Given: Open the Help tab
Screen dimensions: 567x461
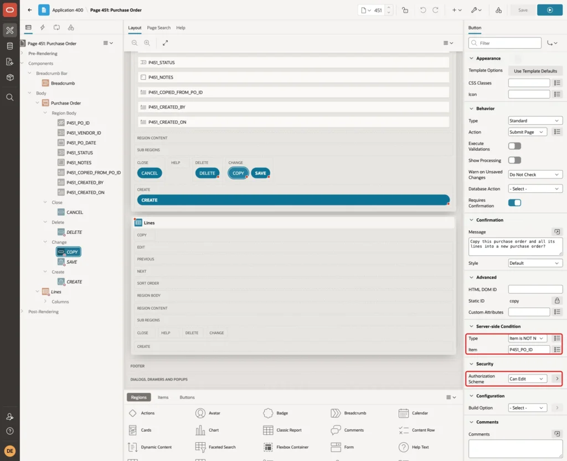Looking at the screenshot, I should (181, 28).
